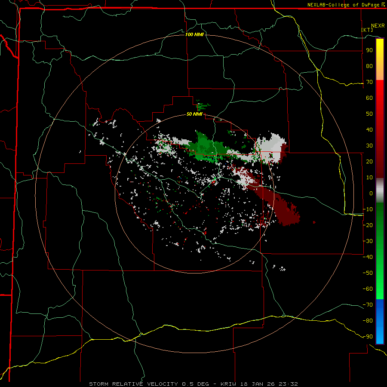Click the -70 value on velocity scale
The width and height of the screenshot is (387, 387).
[368, 304]
